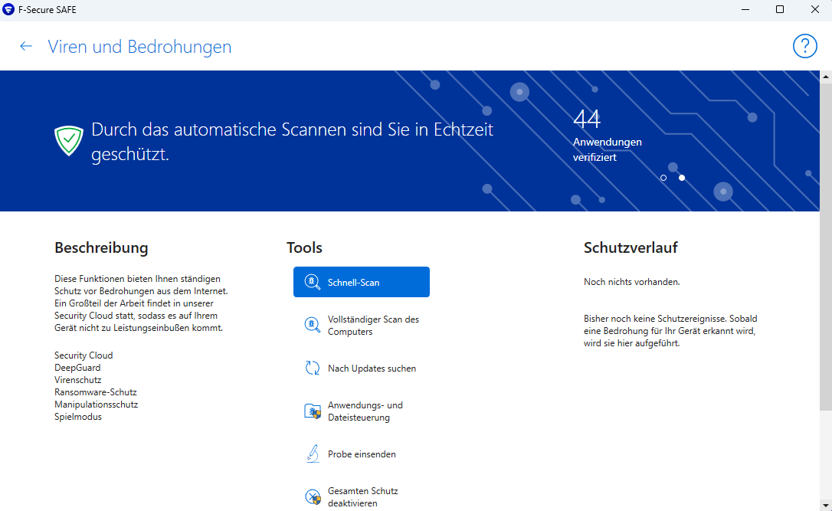Click the 44 Anwendungen verifiziert counter
This screenshot has height=511, width=832.
point(607,135)
